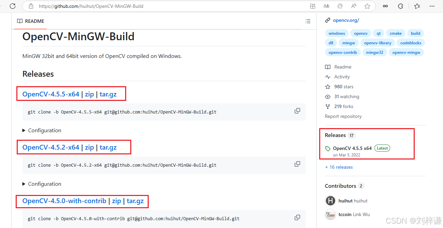Open the split screen/apps icon in address bar
The height and width of the screenshot is (228, 443).
[313, 6]
